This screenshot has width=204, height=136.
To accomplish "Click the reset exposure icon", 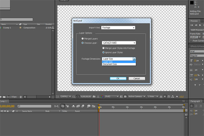I will click(x=177, y=96).
